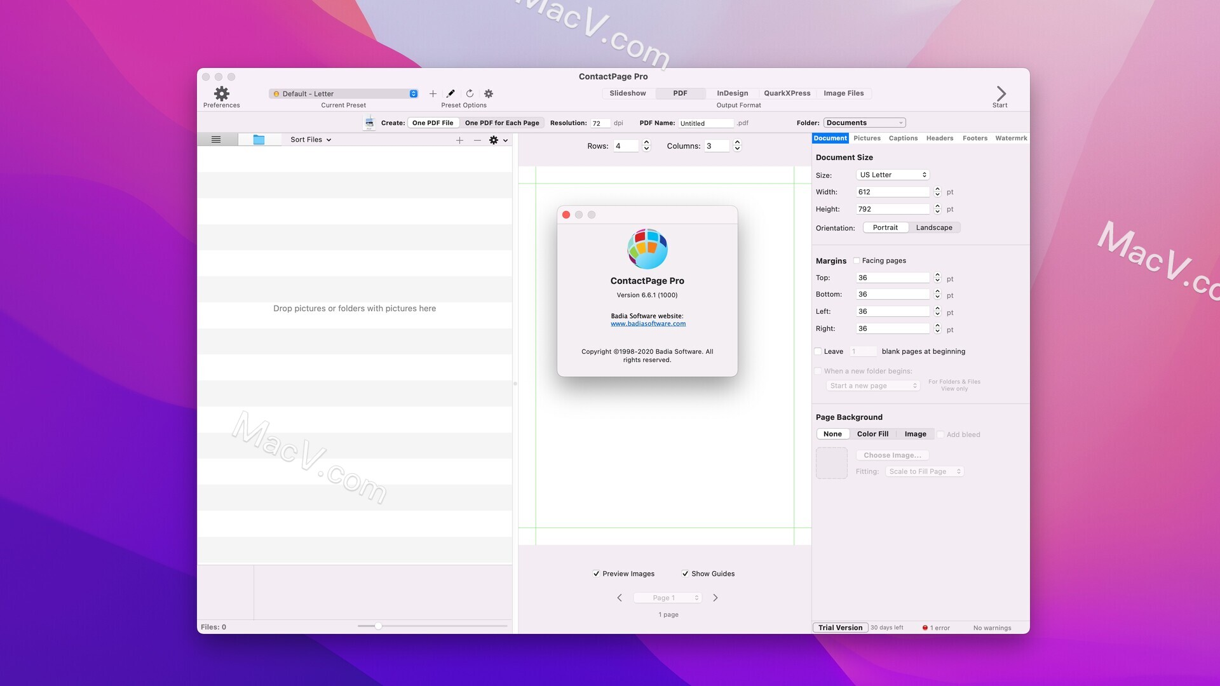Switch to Image Files output format
The height and width of the screenshot is (686, 1220).
(x=844, y=93)
